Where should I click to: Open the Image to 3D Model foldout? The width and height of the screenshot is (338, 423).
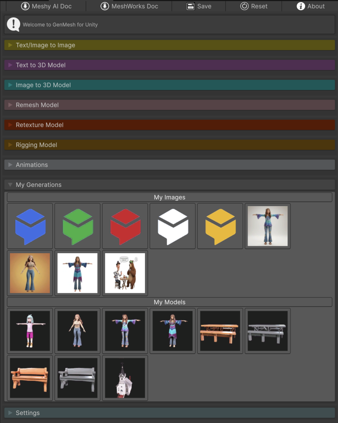(43, 85)
